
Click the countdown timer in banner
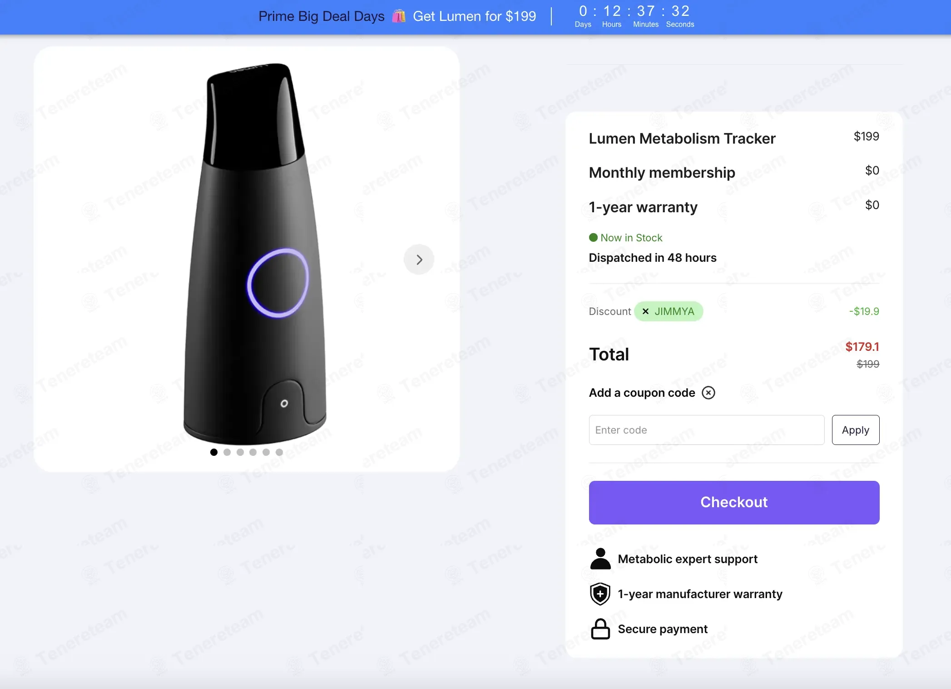(x=634, y=16)
